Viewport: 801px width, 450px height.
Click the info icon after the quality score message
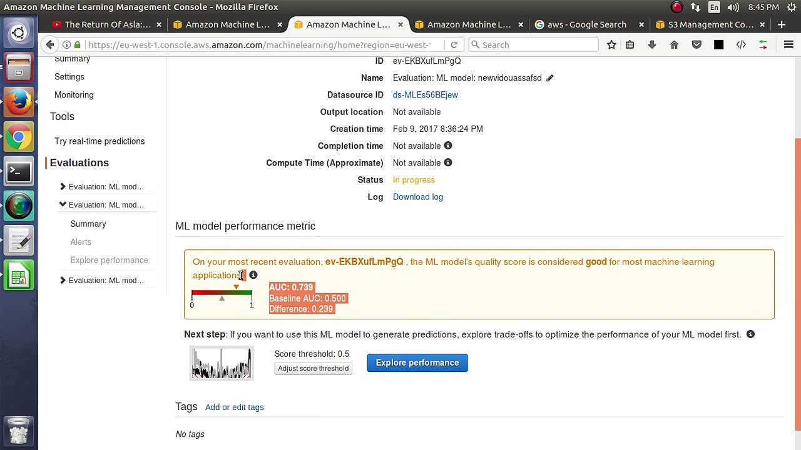253,275
